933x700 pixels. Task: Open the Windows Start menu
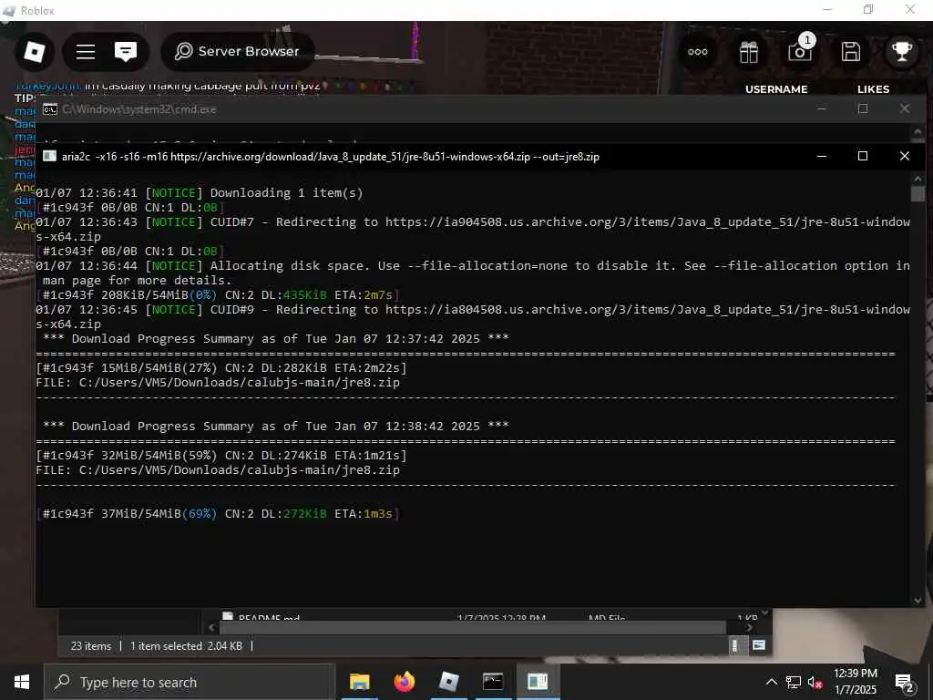point(22,682)
